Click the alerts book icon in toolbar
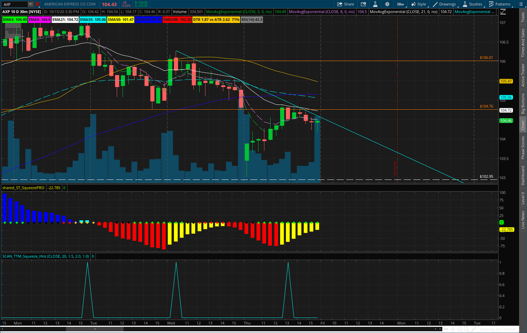527x333 pixels. point(363,4)
